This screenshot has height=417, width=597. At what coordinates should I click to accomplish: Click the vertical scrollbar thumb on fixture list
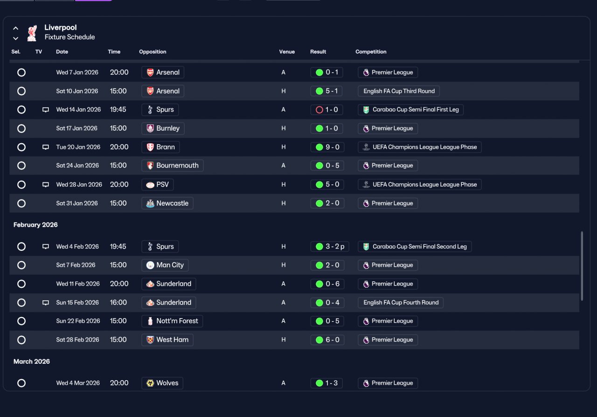point(582,266)
